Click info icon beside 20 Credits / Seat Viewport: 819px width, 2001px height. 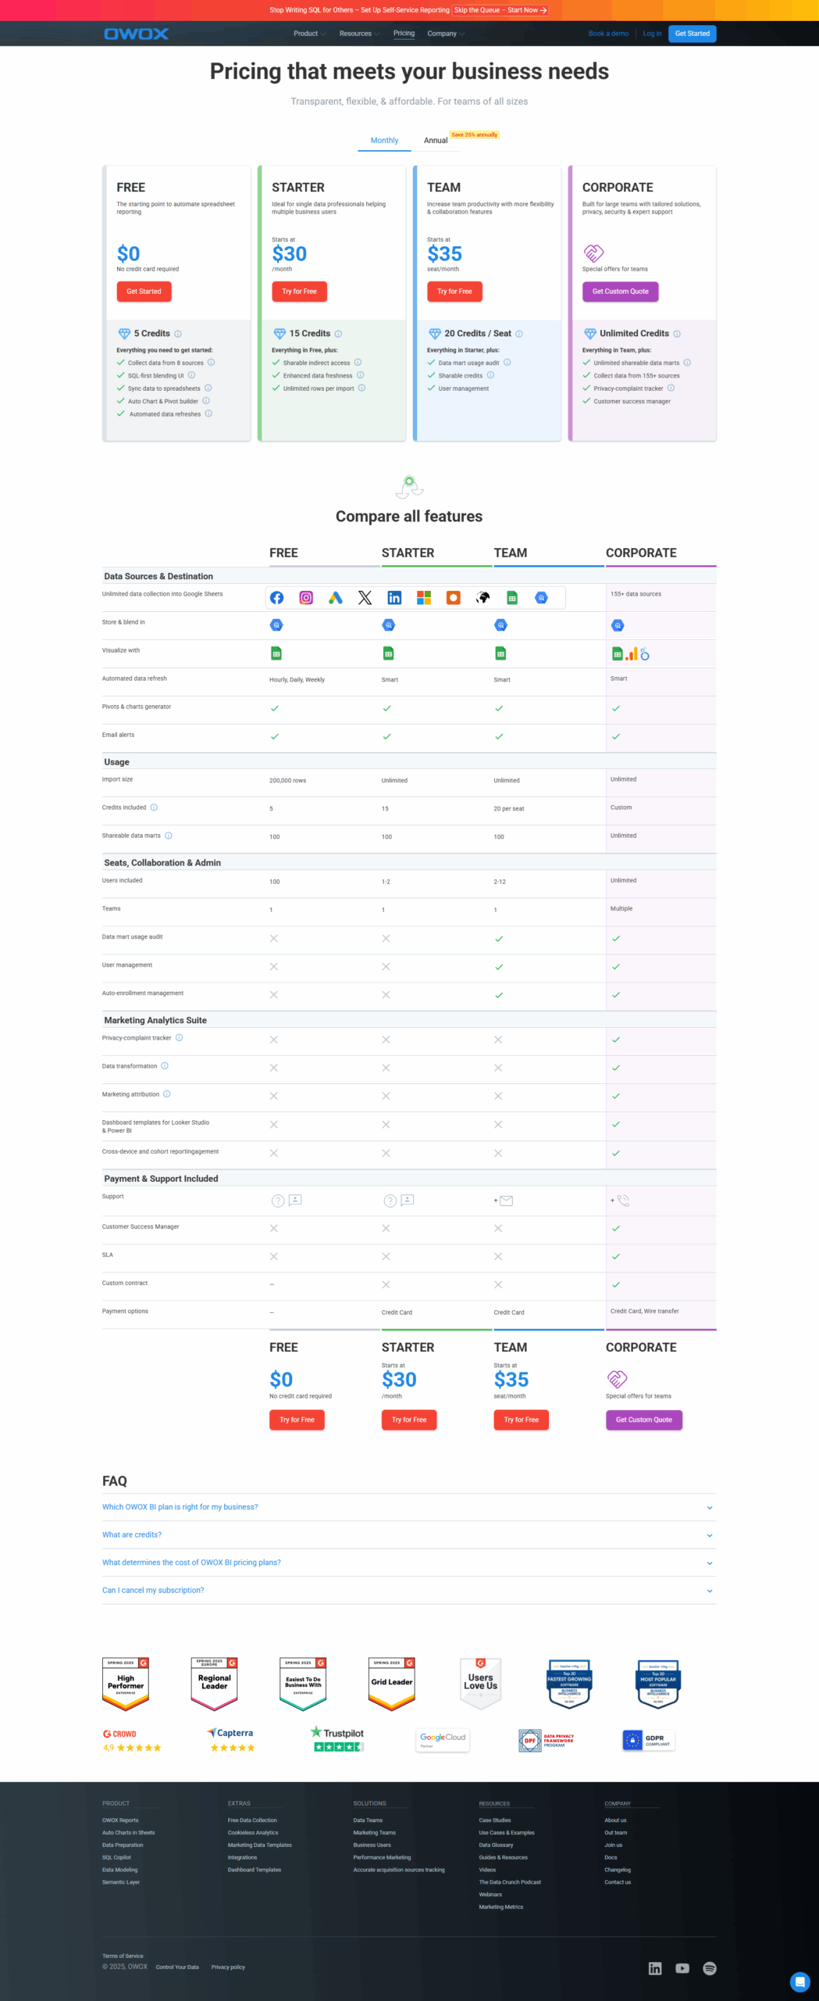pos(519,334)
